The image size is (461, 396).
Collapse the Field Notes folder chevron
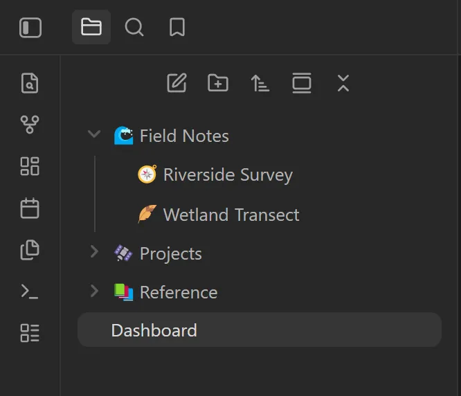(94, 134)
